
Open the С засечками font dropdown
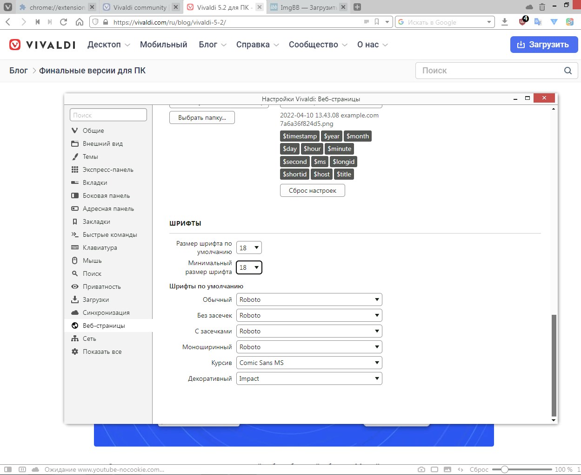coord(309,331)
